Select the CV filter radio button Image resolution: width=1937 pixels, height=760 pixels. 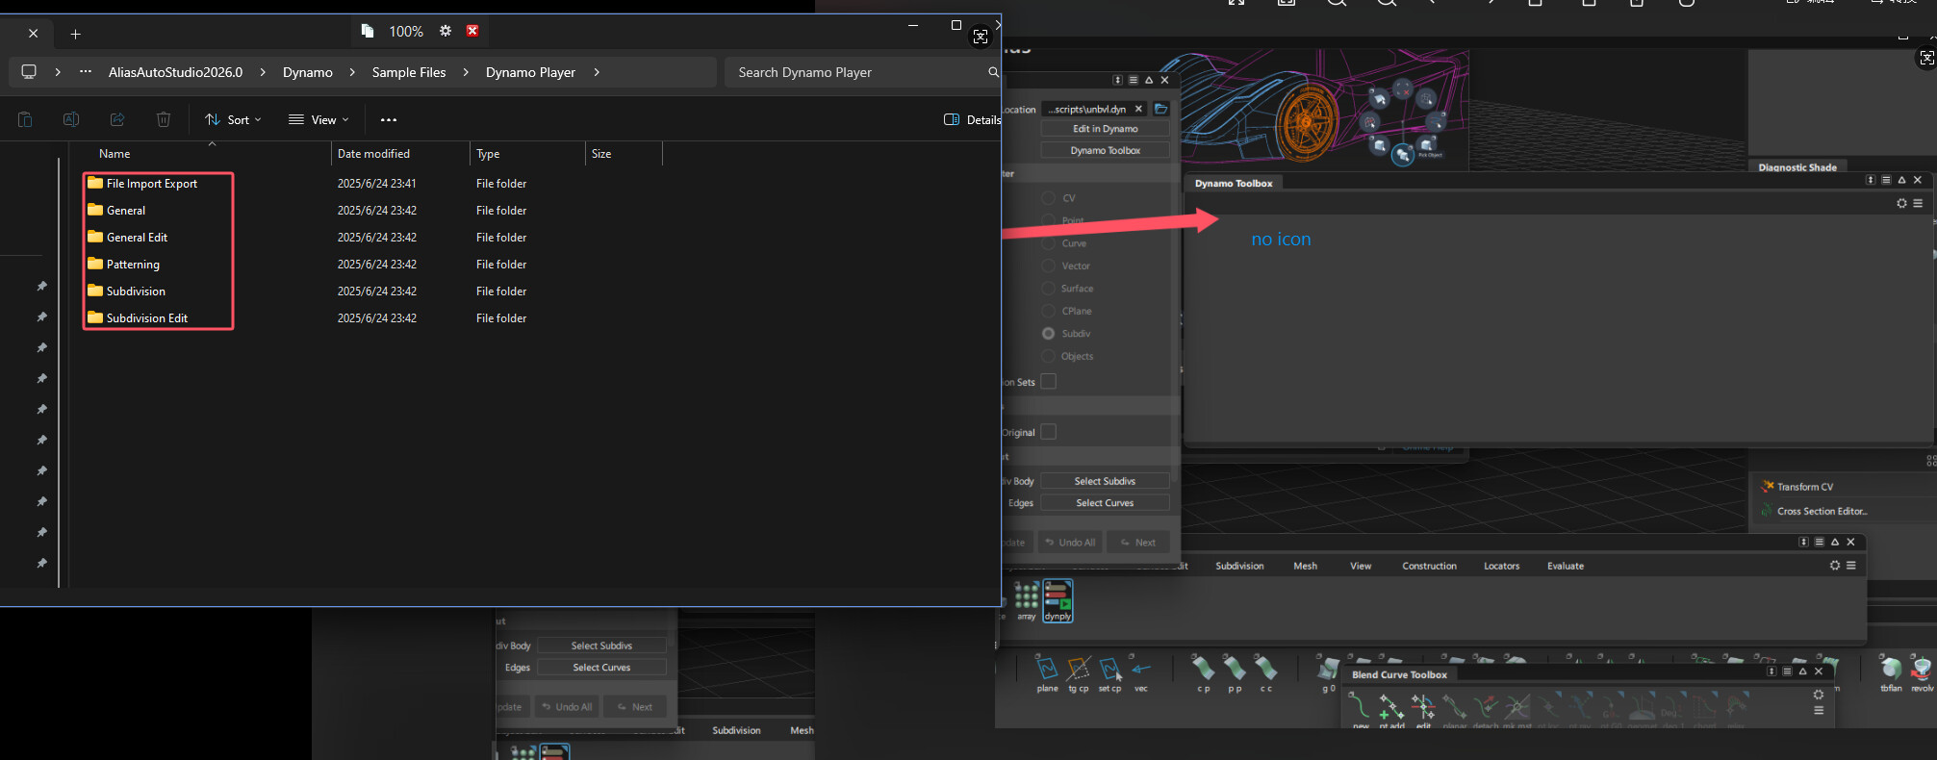(x=1048, y=197)
